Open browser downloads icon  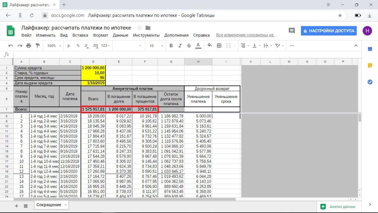click(370, 16)
